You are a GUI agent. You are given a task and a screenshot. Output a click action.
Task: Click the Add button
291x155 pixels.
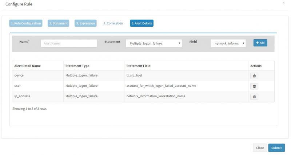coord(260,43)
